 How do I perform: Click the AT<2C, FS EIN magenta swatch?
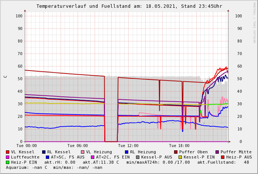[93, 157]
